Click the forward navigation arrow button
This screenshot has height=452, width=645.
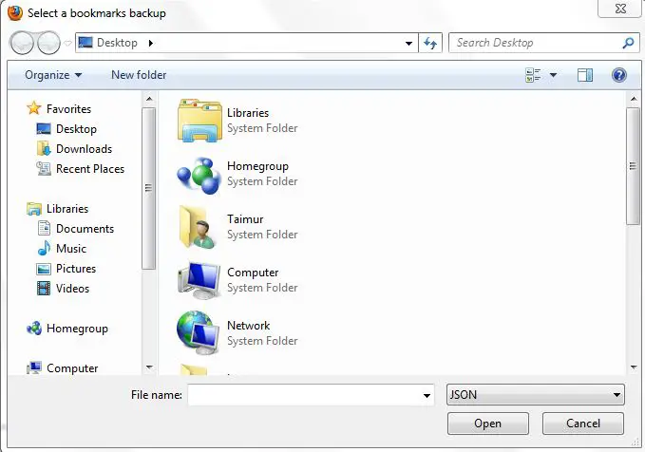(48, 43)
